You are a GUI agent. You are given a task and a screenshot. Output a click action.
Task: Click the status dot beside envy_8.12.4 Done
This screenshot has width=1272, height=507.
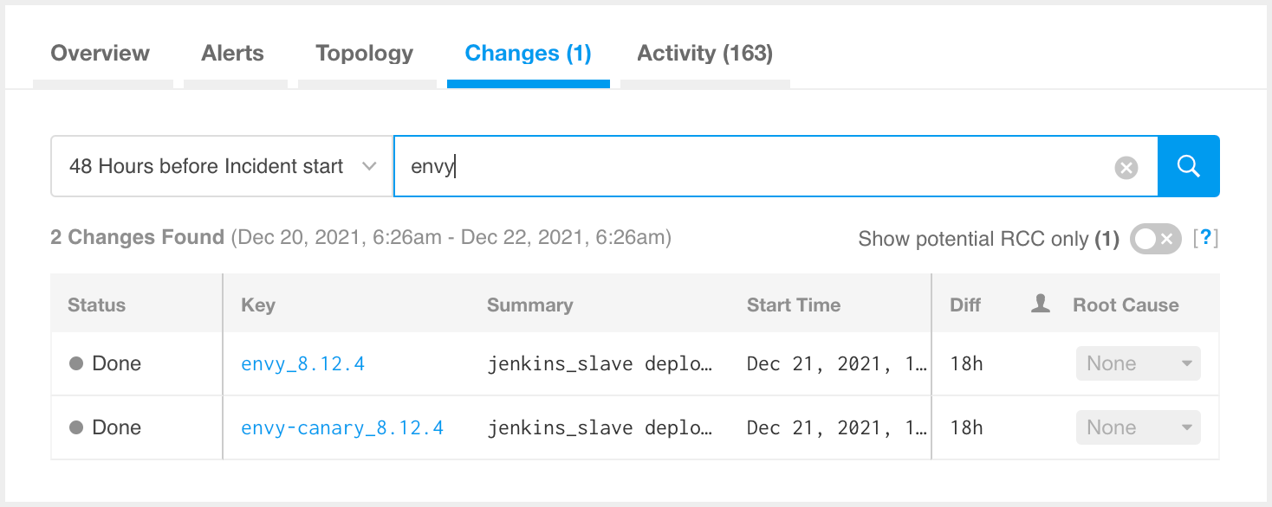pyautogui.click(x=76, y=363)
